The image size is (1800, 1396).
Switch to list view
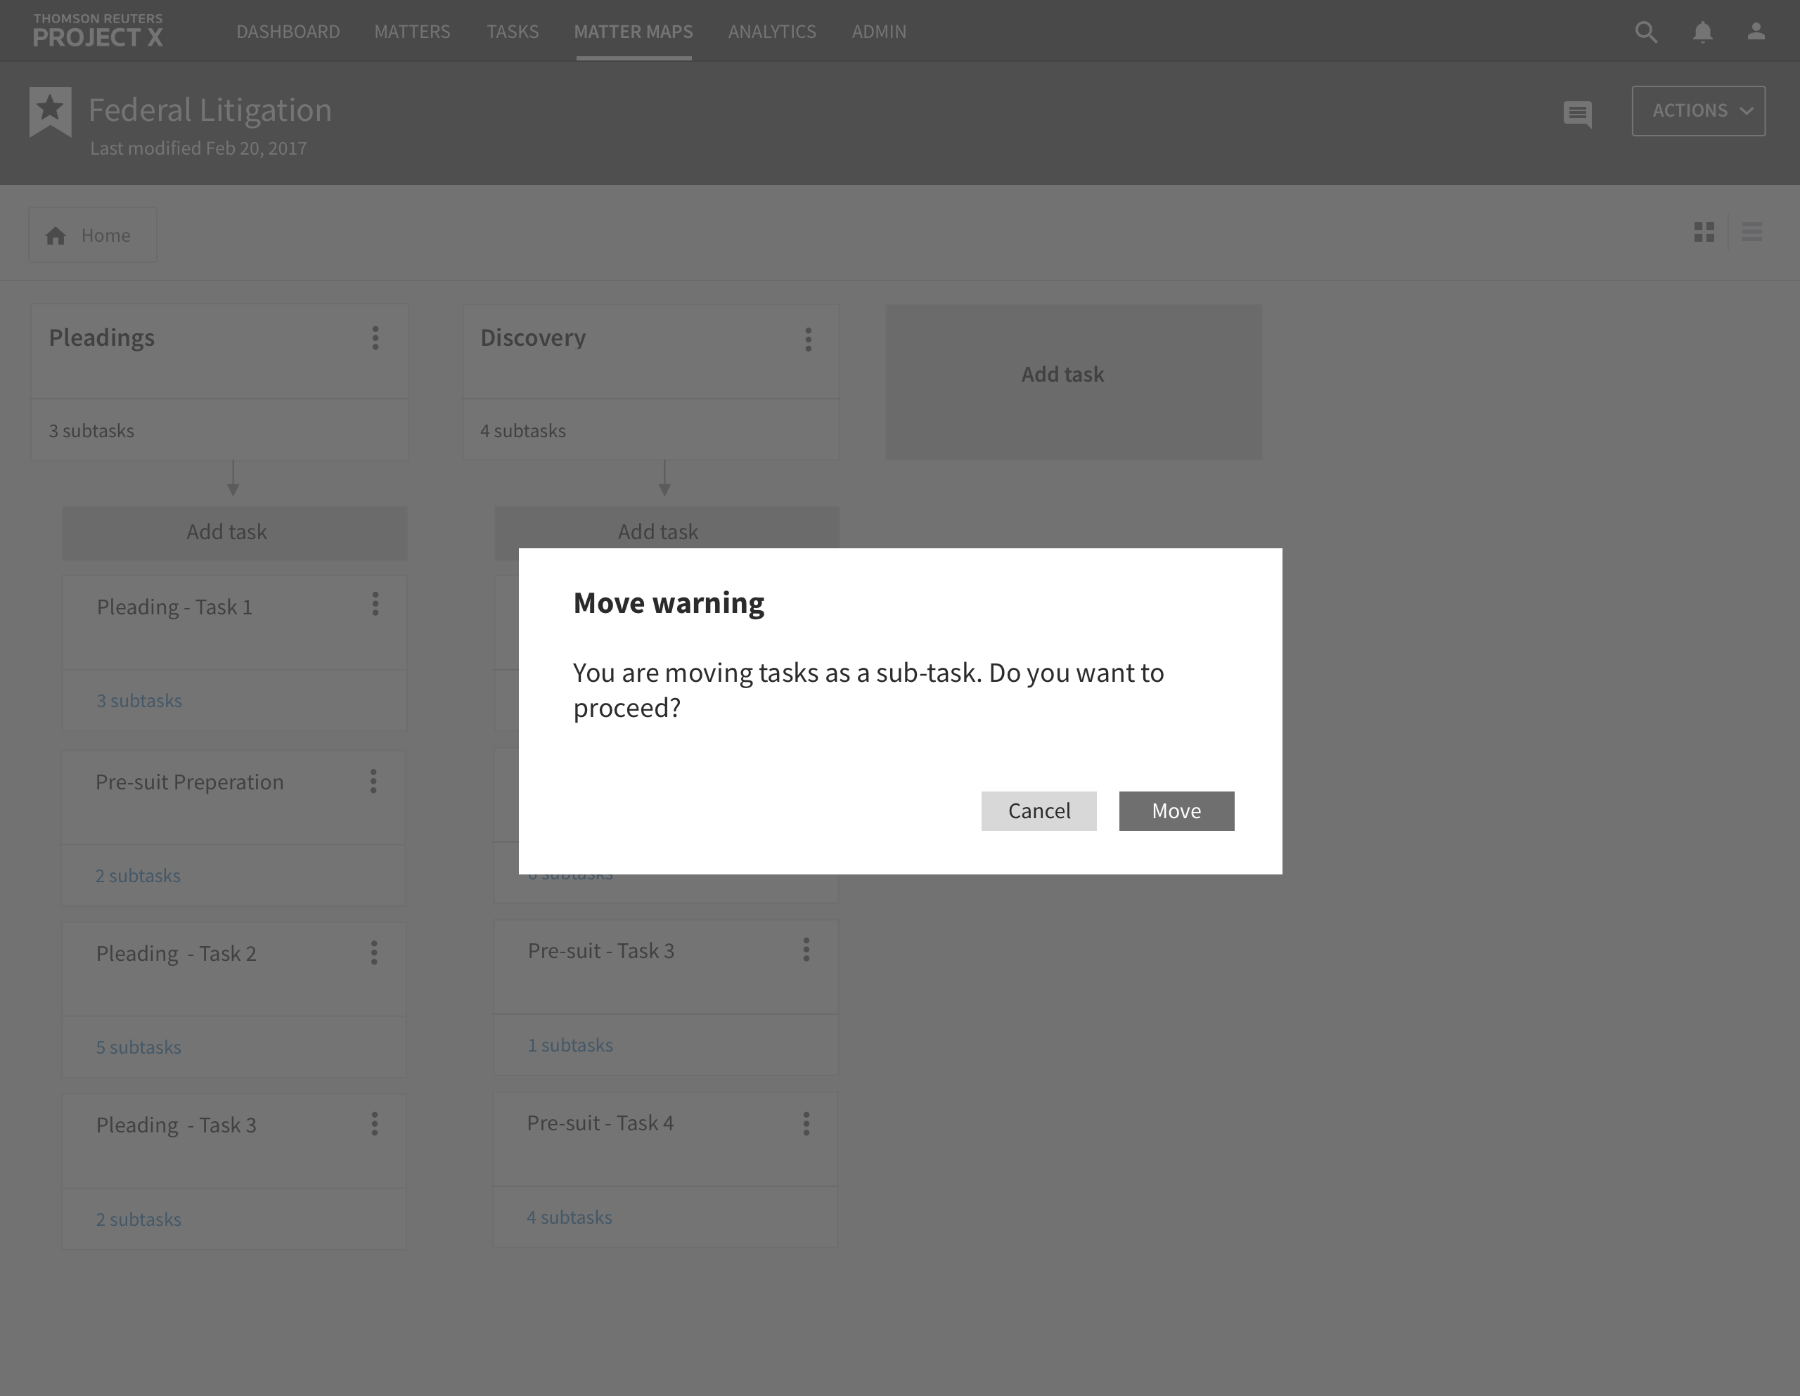click(x=1751, y=233)
